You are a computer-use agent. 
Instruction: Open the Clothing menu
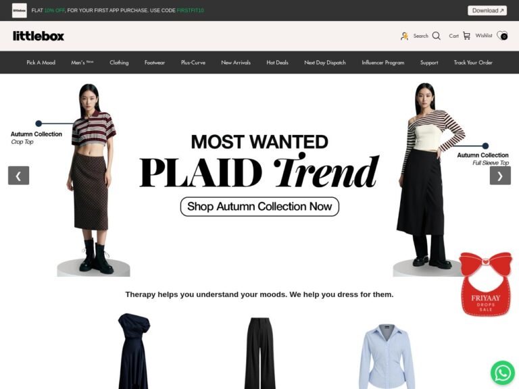119,63
